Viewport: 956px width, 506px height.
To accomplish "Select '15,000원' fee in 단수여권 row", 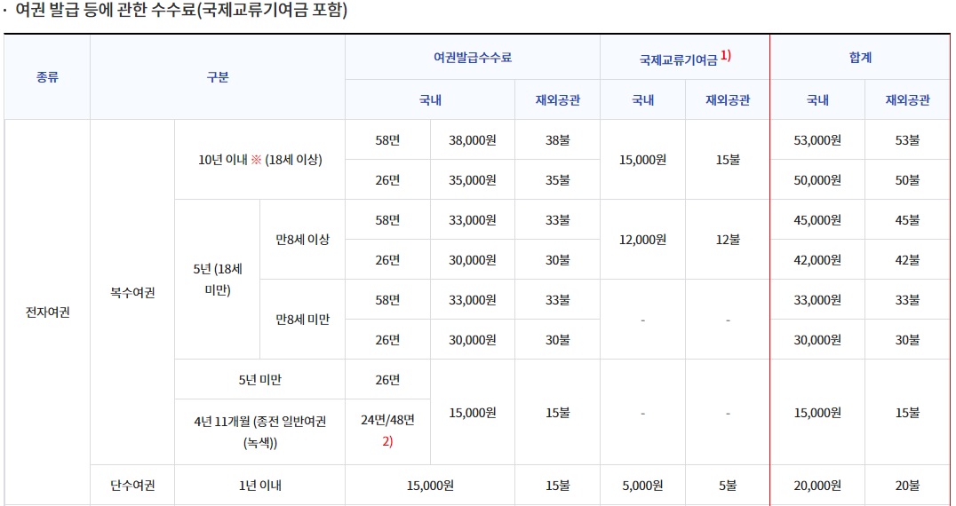I will coord(430,486).
